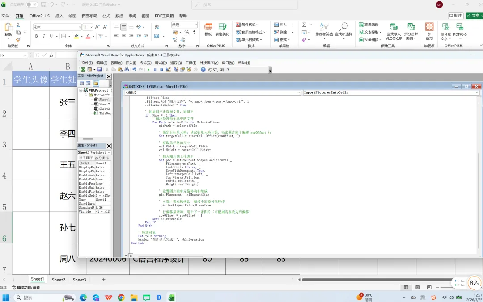The image size is (483, 302).
Task: Click percent style icon in number group
Action: (x=186, y=32)
